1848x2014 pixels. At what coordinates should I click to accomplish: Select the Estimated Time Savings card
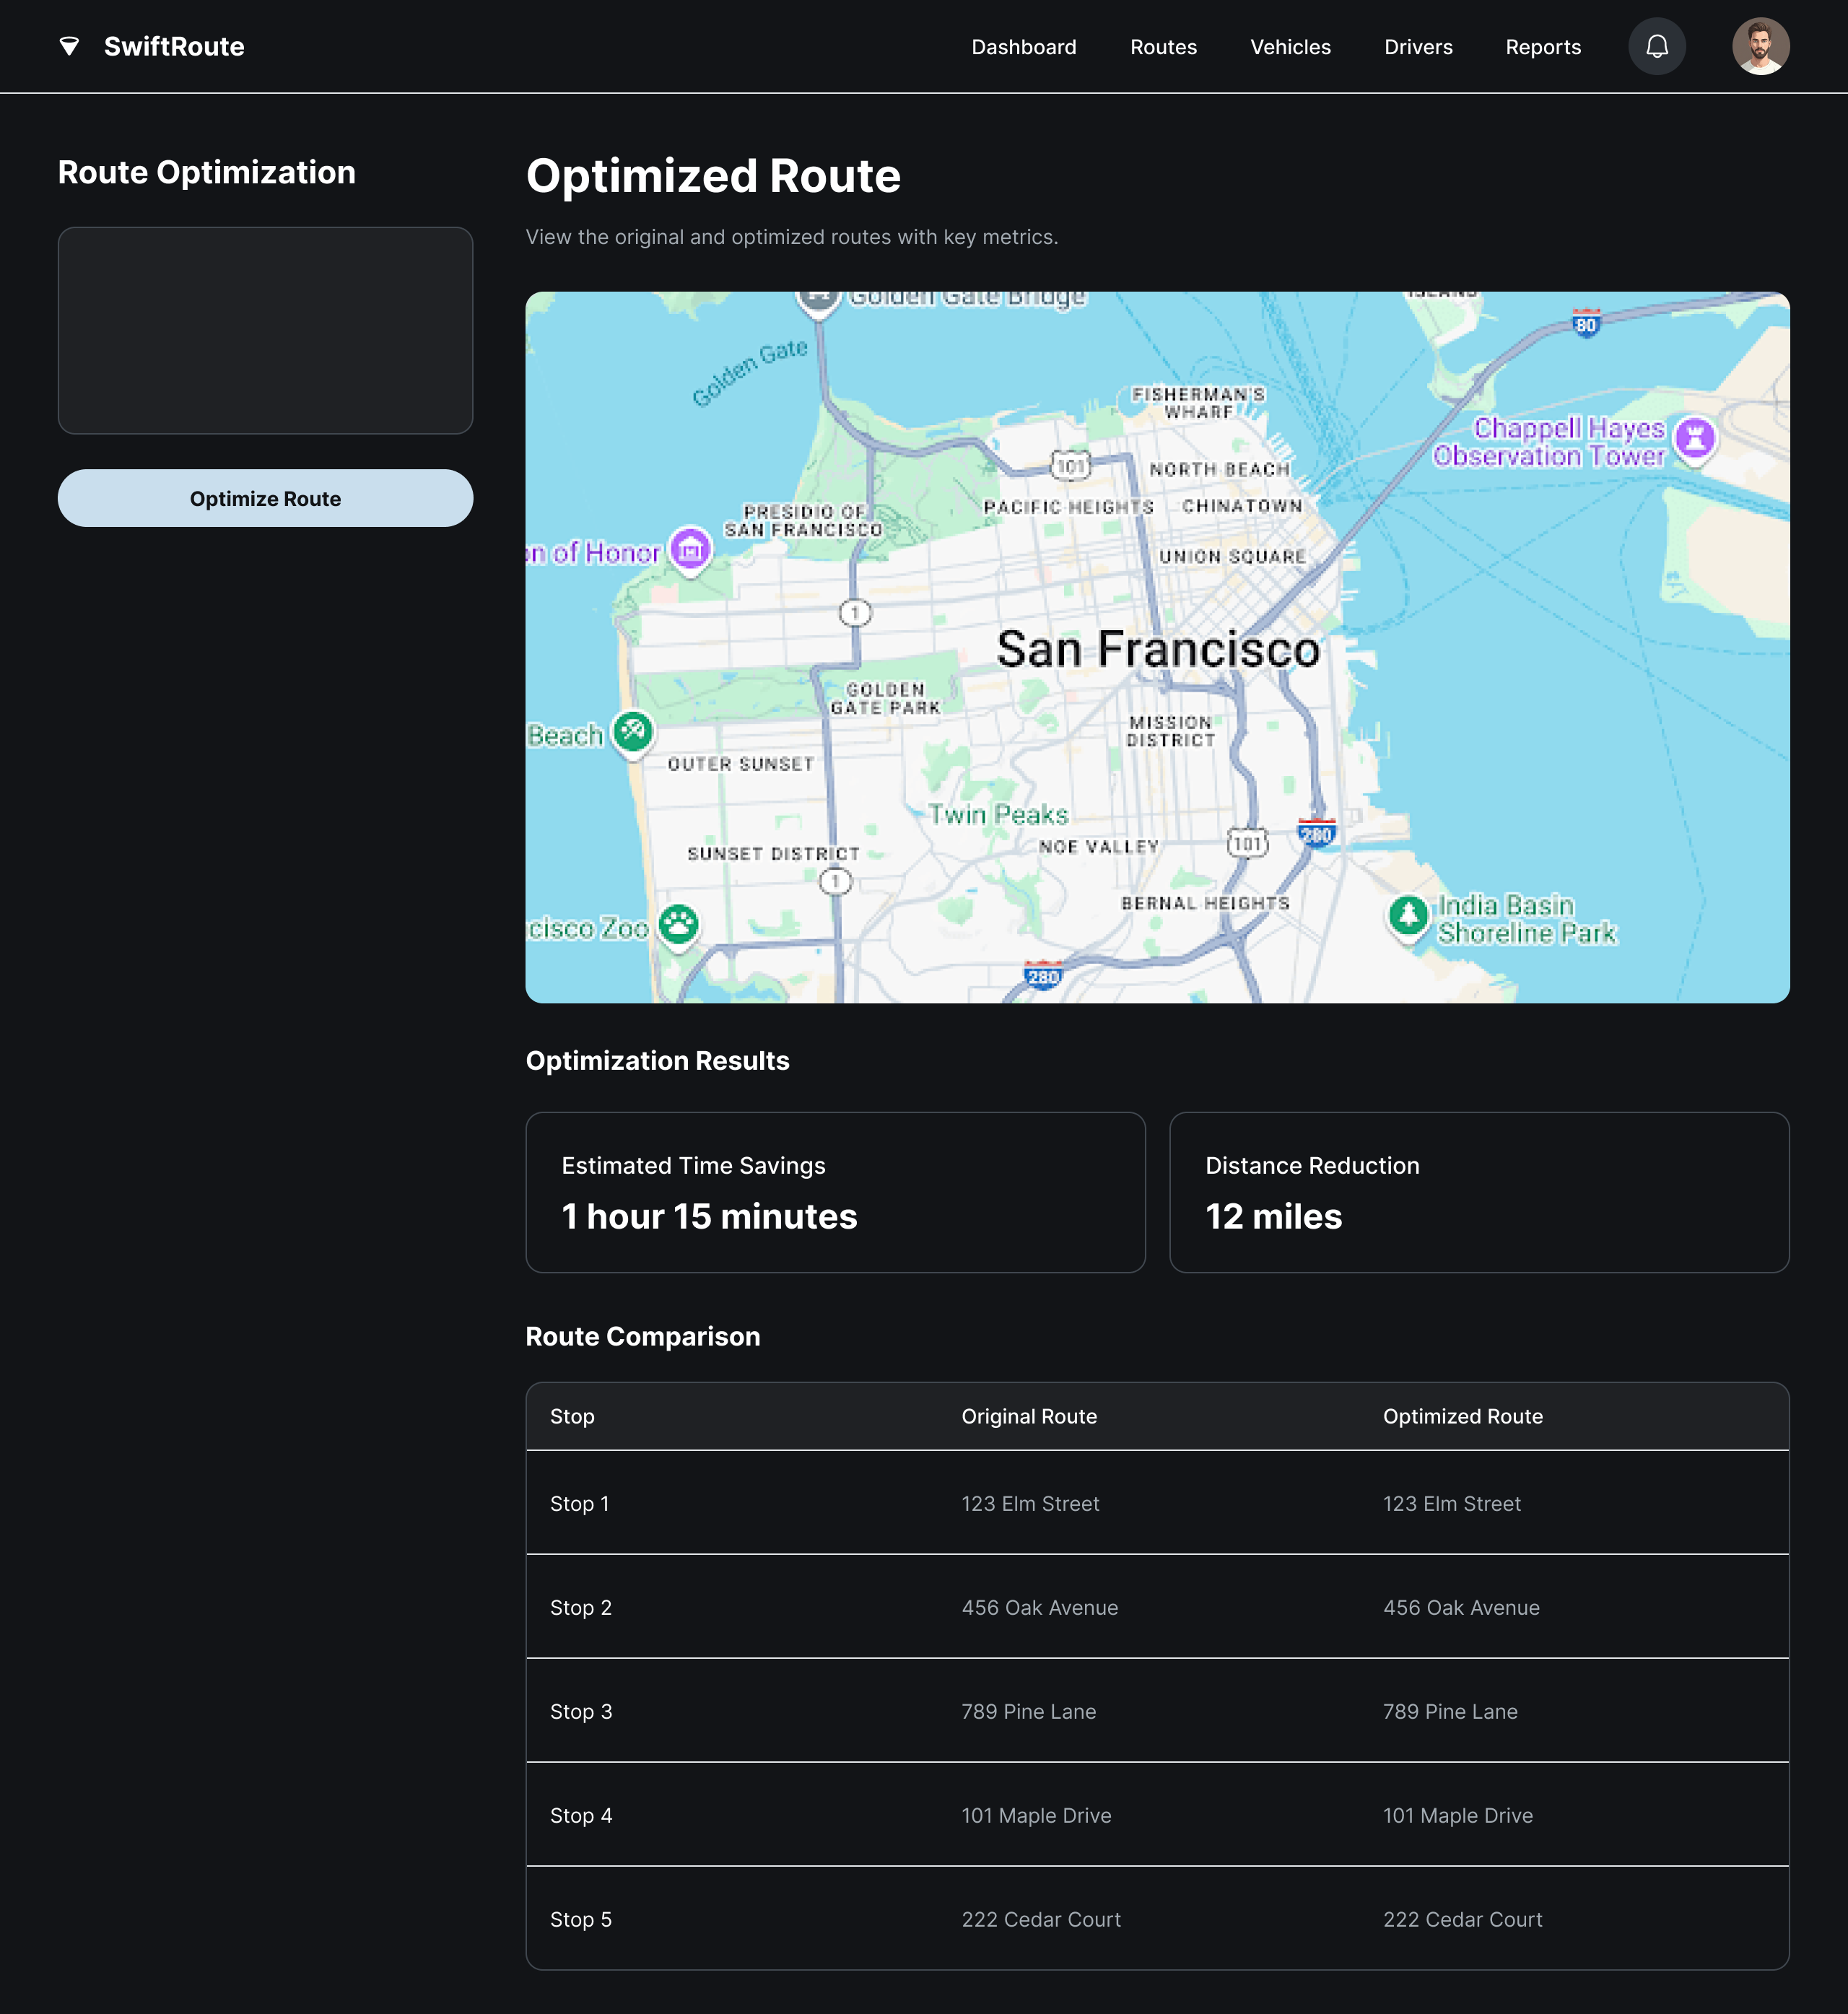tap(835, 1192)
